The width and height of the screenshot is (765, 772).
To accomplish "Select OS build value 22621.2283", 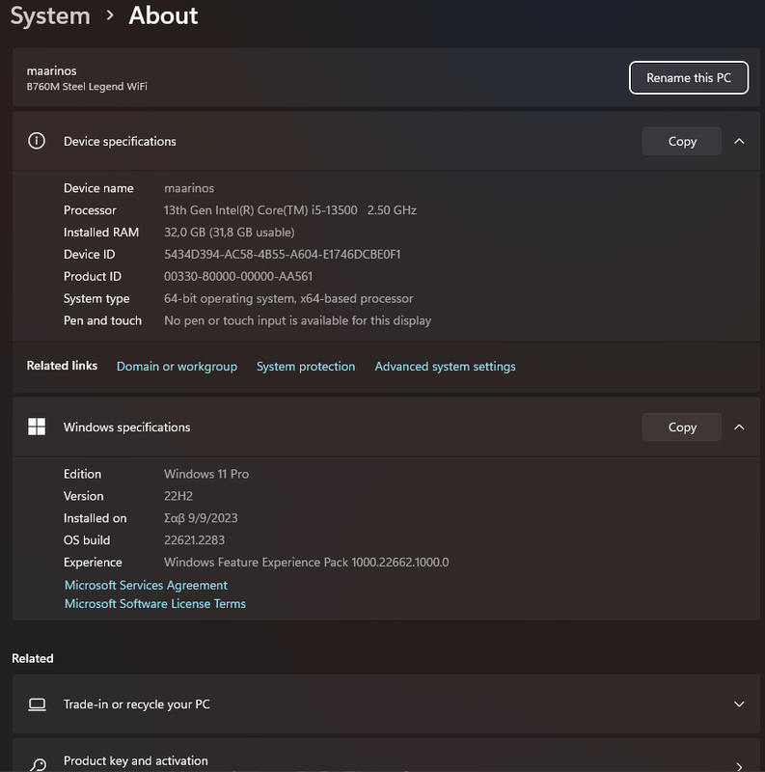I will tap(194, 540).
